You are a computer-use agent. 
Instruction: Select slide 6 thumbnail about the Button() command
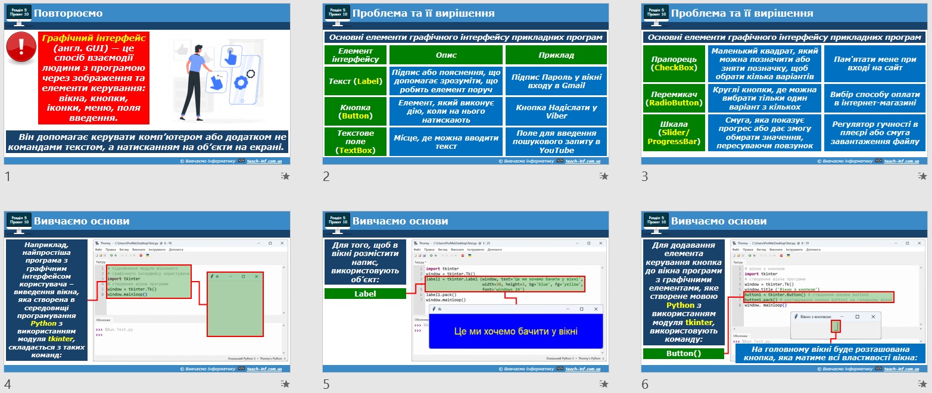tap(784, 292)
